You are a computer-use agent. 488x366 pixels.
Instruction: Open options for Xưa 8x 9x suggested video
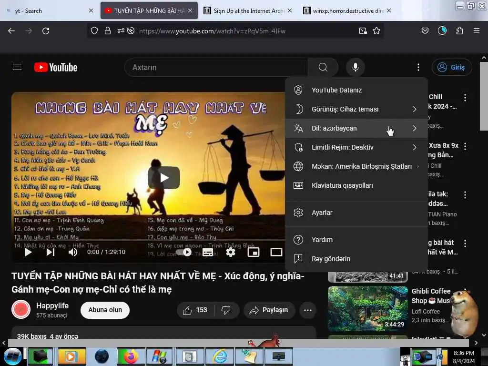[465, 146]
